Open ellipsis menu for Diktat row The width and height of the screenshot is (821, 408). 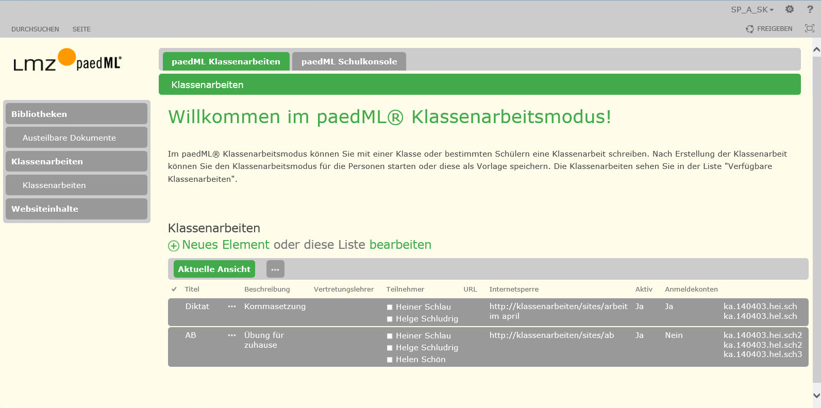[232, 307]
